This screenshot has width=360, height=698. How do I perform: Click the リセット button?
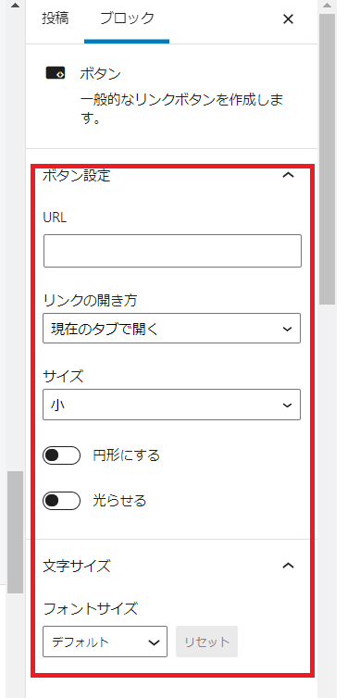pyautogui.click(x=207, y=642)
